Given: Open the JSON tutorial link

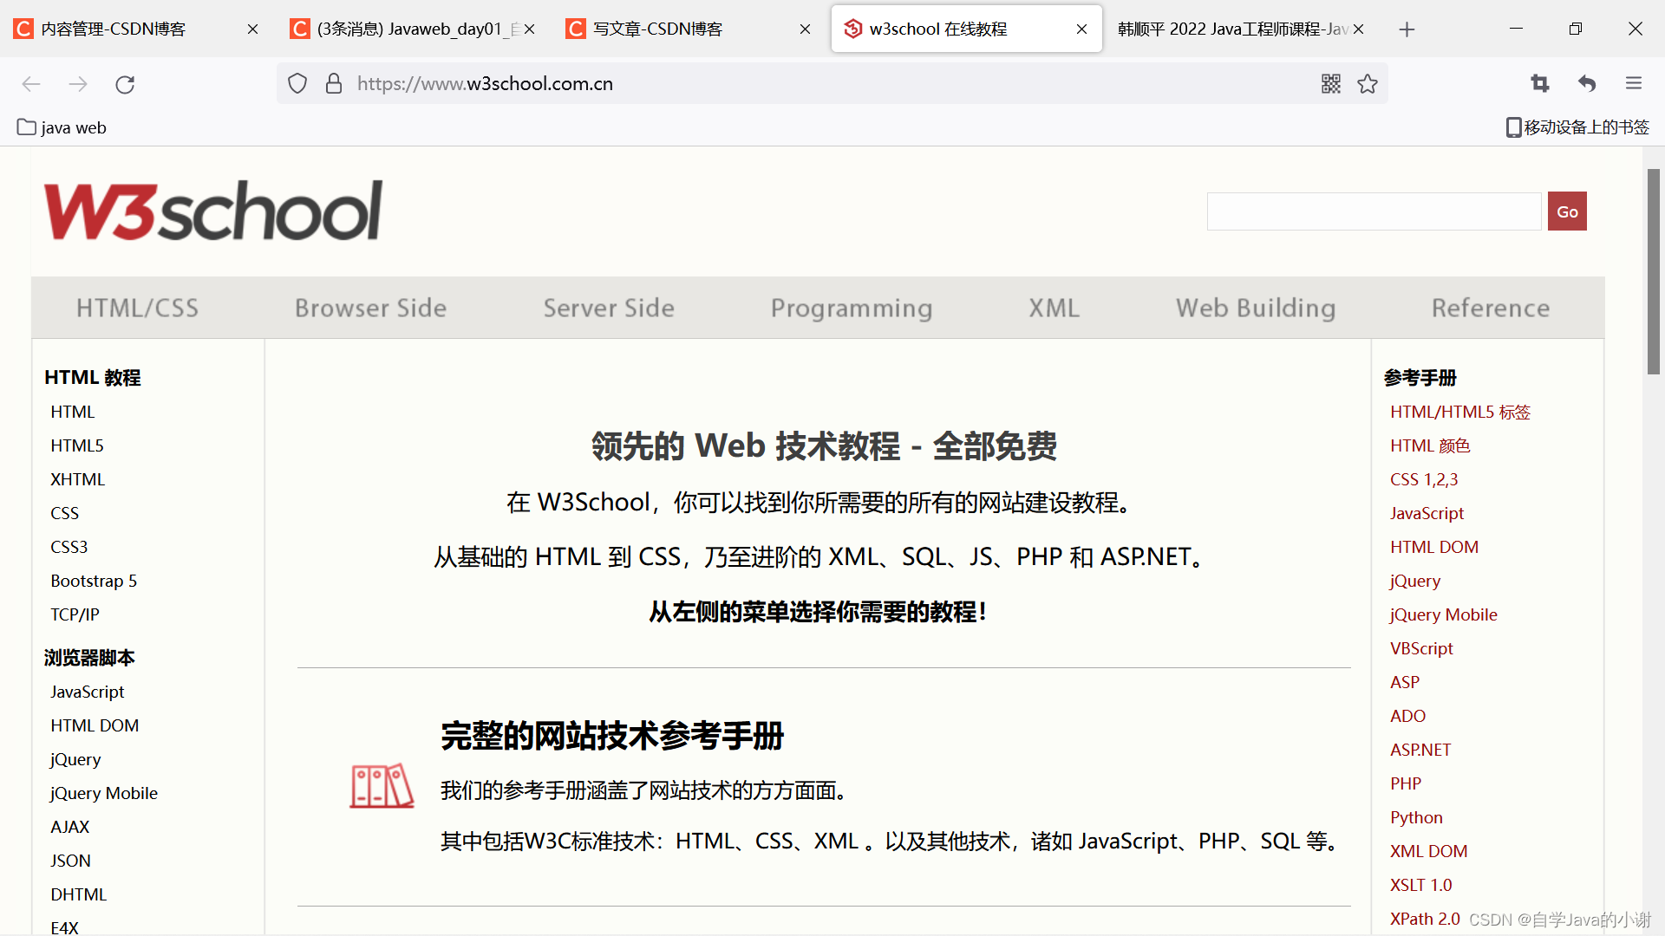Looking at the screenshot, I should coord(70,861).
